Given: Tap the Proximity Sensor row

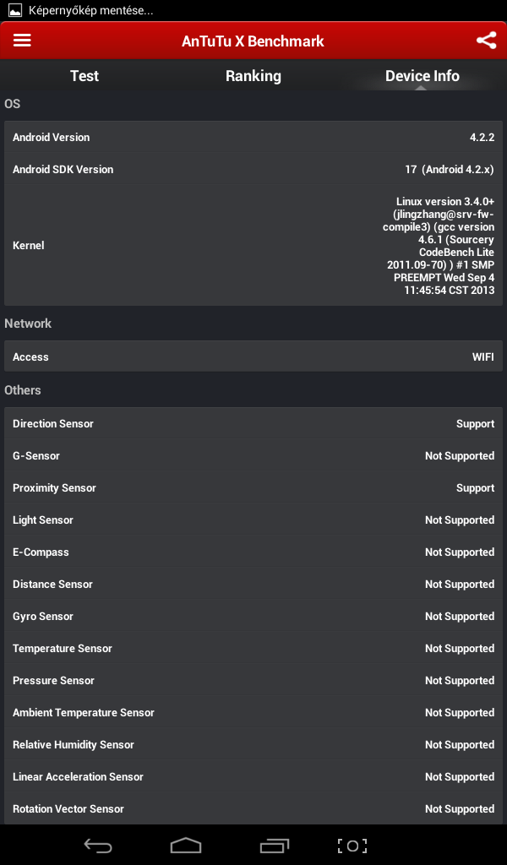Looking at the screenshot, I should [x=253, y=488].
